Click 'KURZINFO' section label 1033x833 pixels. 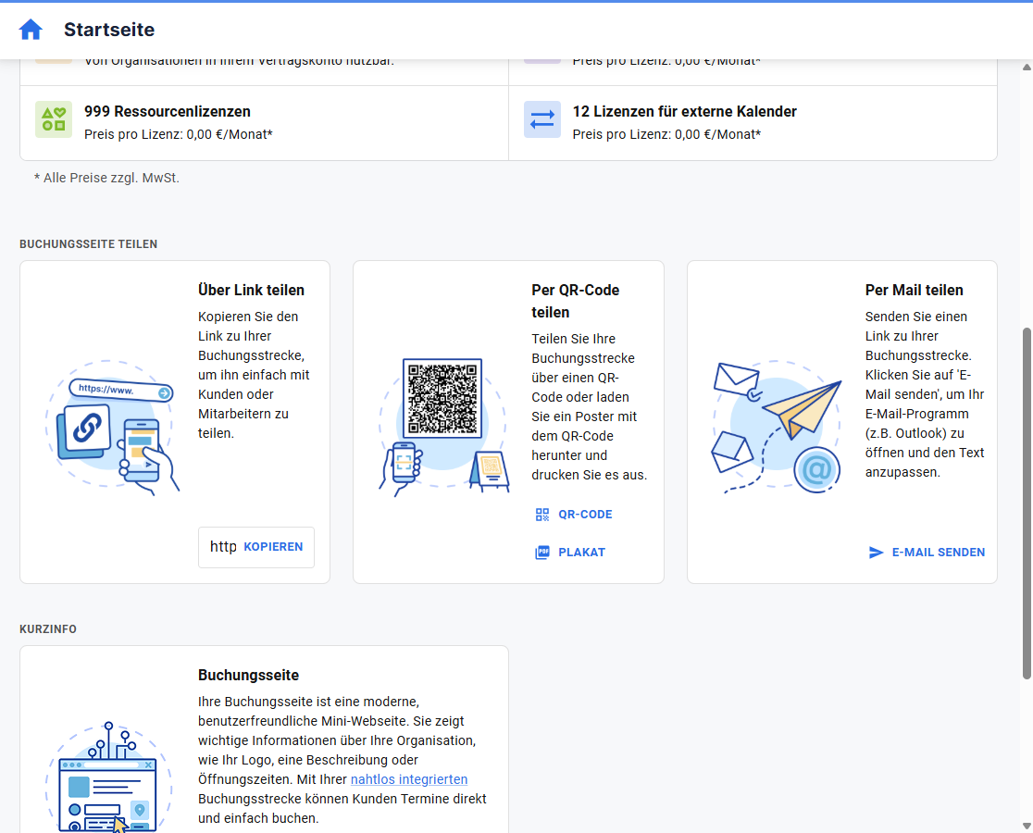point(48,629)
